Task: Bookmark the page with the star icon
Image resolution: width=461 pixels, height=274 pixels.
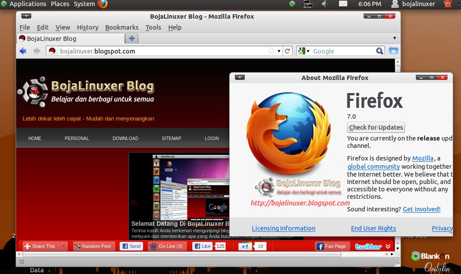Action: pos(271,51)
